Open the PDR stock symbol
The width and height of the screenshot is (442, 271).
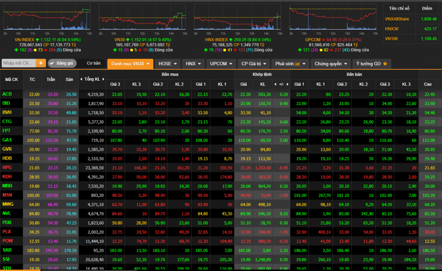[x=7, y=222]
